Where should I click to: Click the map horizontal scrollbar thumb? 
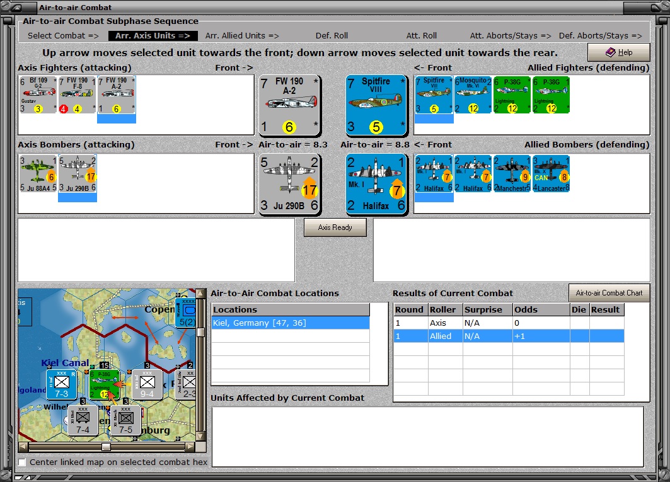[106, 447]
